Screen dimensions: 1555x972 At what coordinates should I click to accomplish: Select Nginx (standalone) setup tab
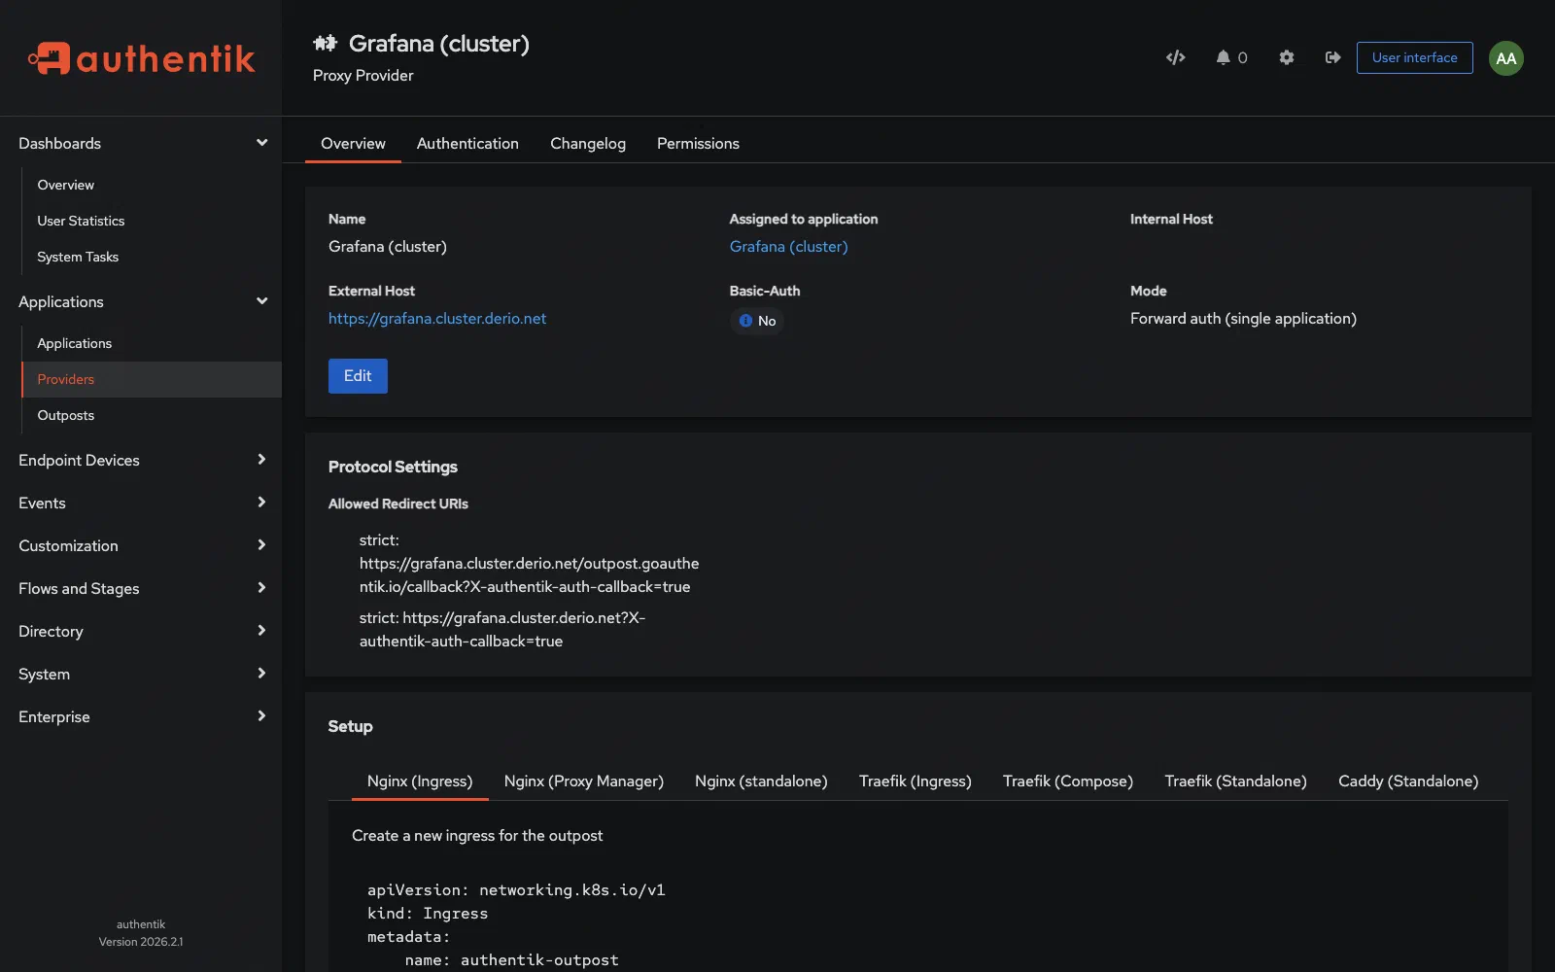761,781
